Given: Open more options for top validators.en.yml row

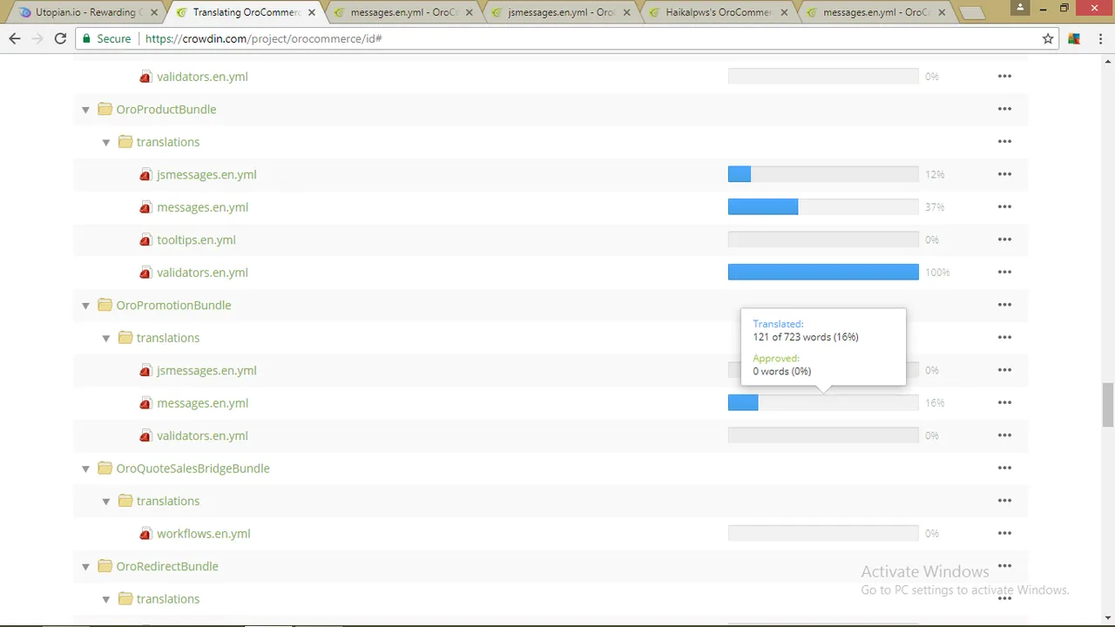Looking at the screenshot, I should point(1004,77).
